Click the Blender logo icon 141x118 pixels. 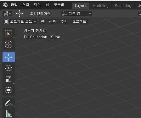[5, 5]
